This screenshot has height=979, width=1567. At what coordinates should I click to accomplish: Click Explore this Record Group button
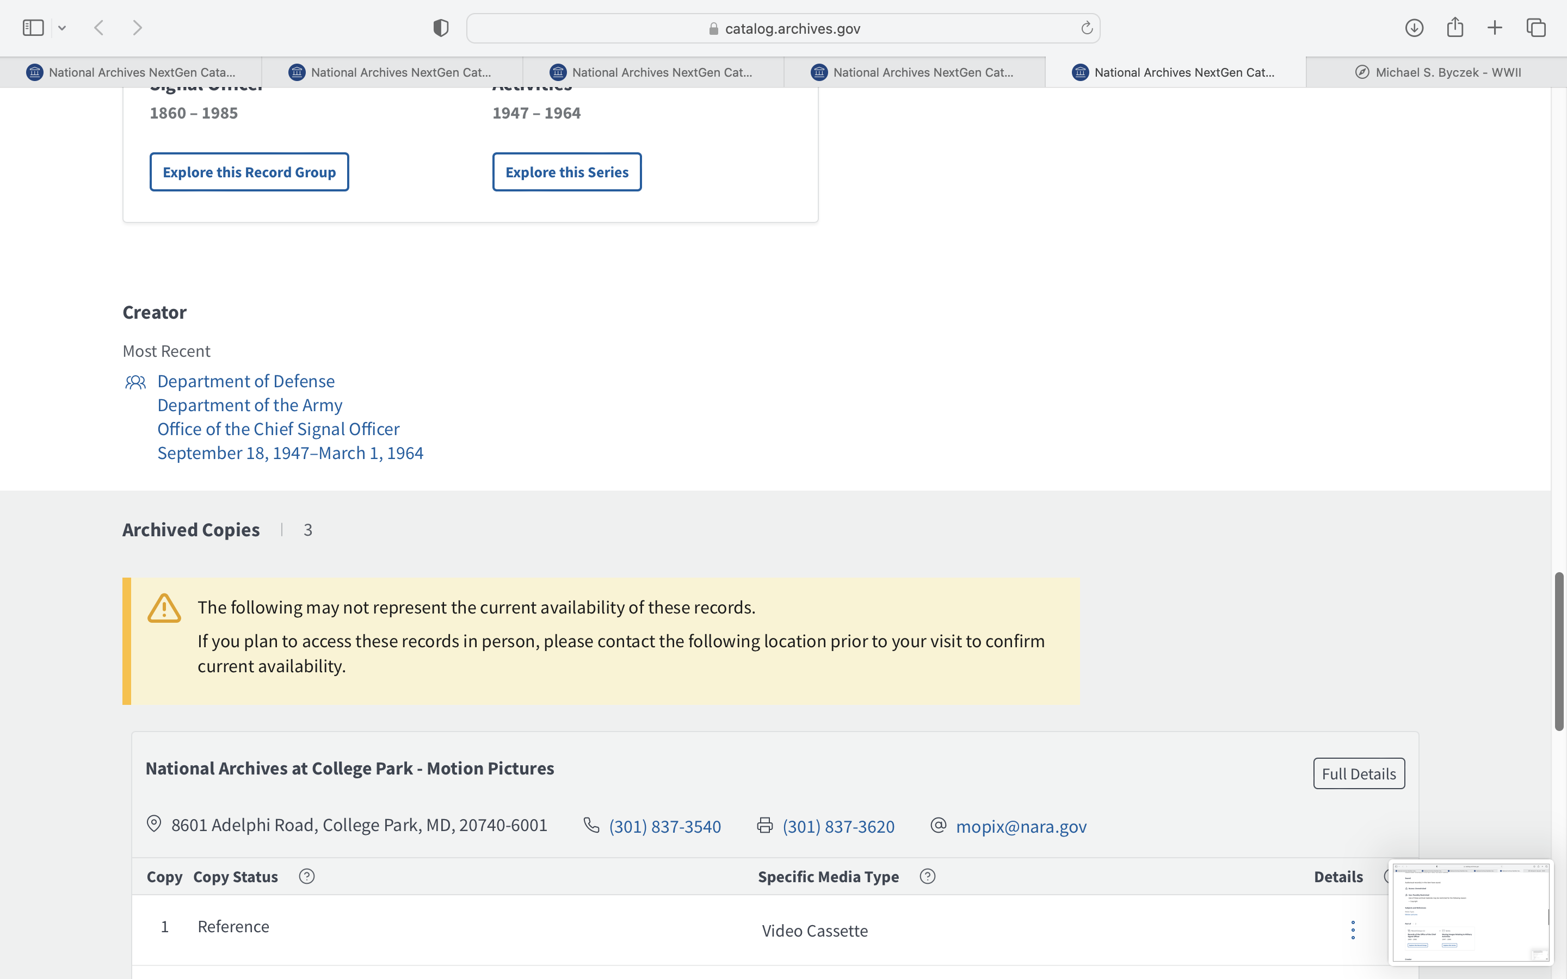point(249,172)
